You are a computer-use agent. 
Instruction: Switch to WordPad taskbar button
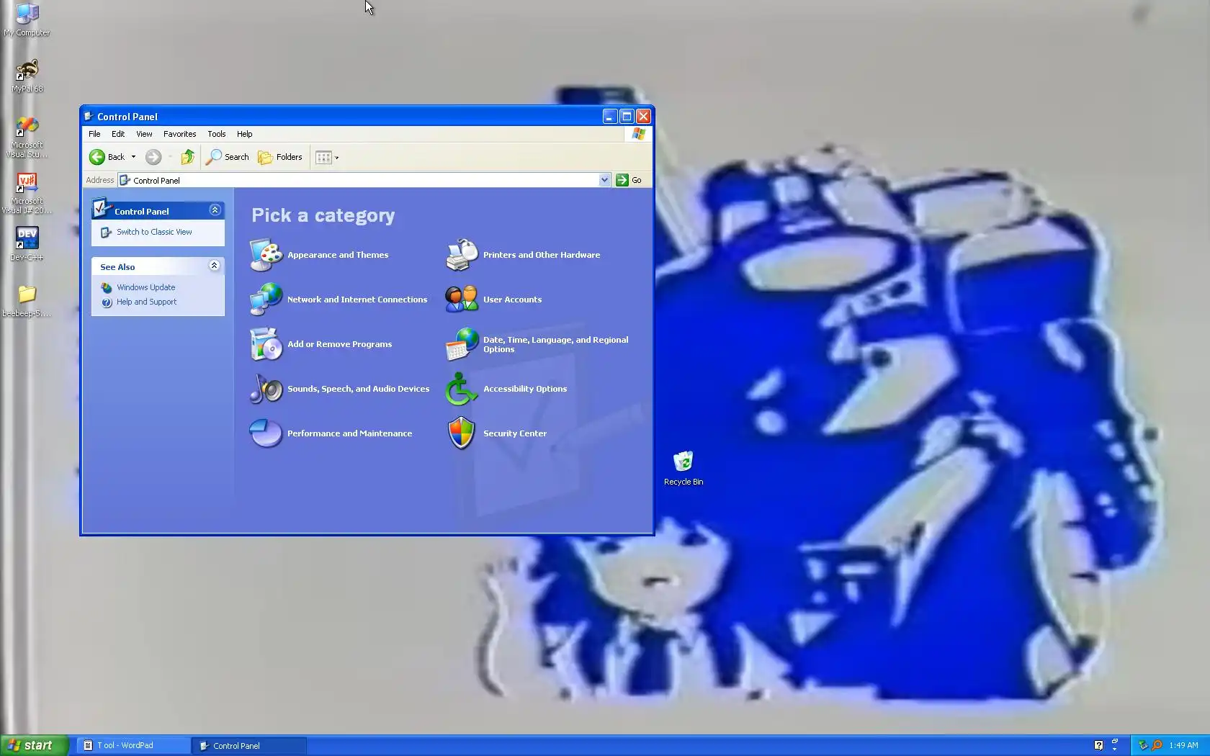[x=133, y=745]
